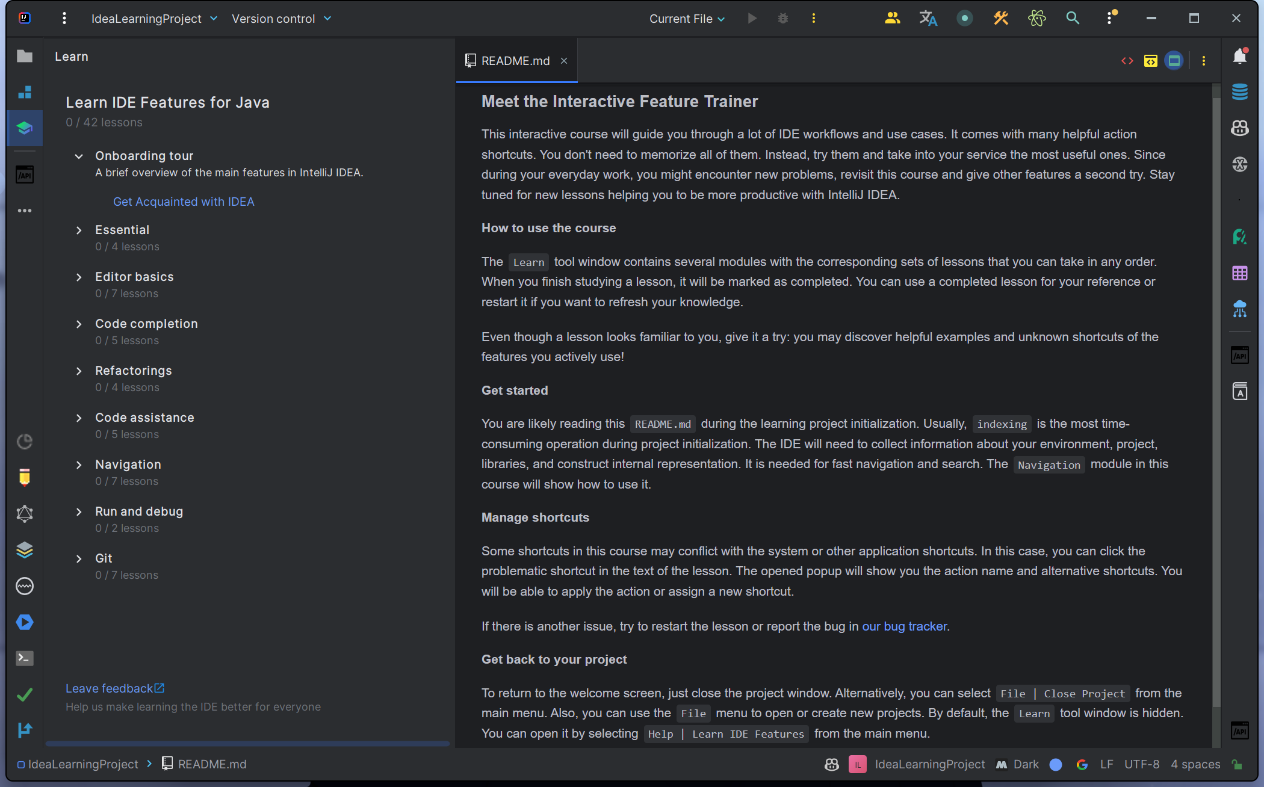
Task: Open the Database tool window icon
Action: tap(1239, 92)
